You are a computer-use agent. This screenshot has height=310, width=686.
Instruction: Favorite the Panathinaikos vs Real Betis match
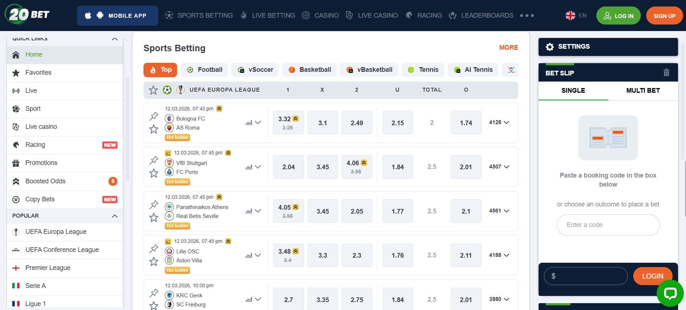pyautogui.click(x=154, y=218)
